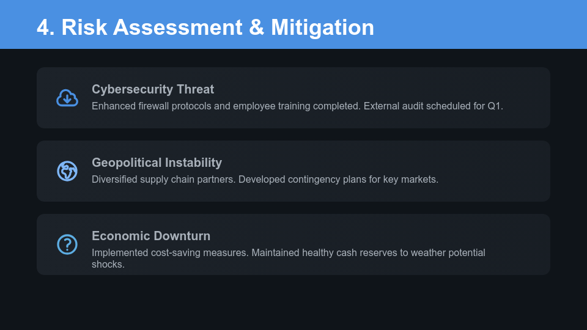Select the "Cybersecurity Threat" heading
Viewport: 587px width, 330px height.
153,89
